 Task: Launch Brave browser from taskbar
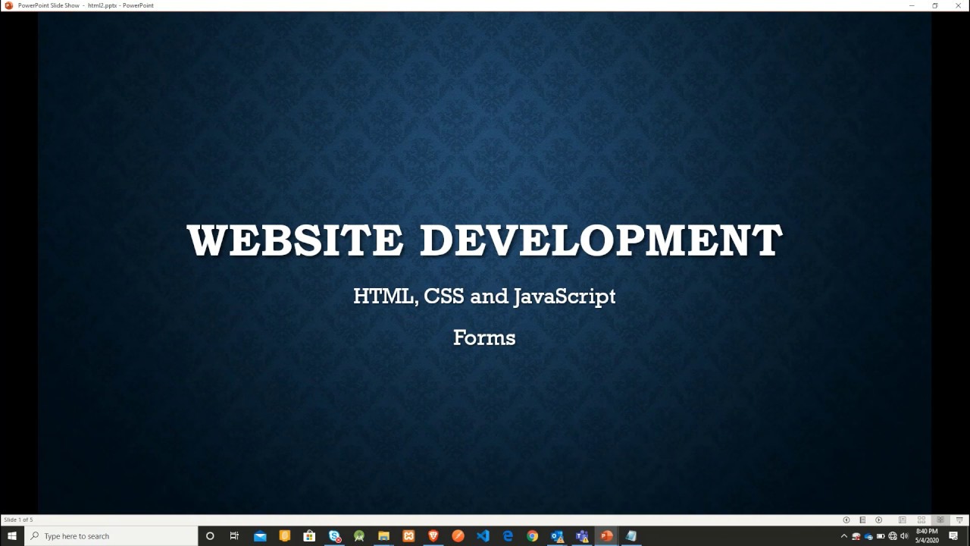tap(433, 536)
